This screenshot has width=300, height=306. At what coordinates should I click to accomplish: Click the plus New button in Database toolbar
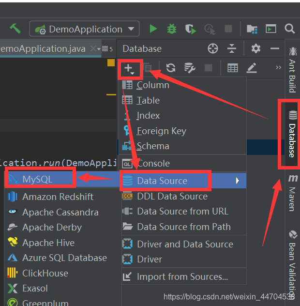(x=130, y=69)
